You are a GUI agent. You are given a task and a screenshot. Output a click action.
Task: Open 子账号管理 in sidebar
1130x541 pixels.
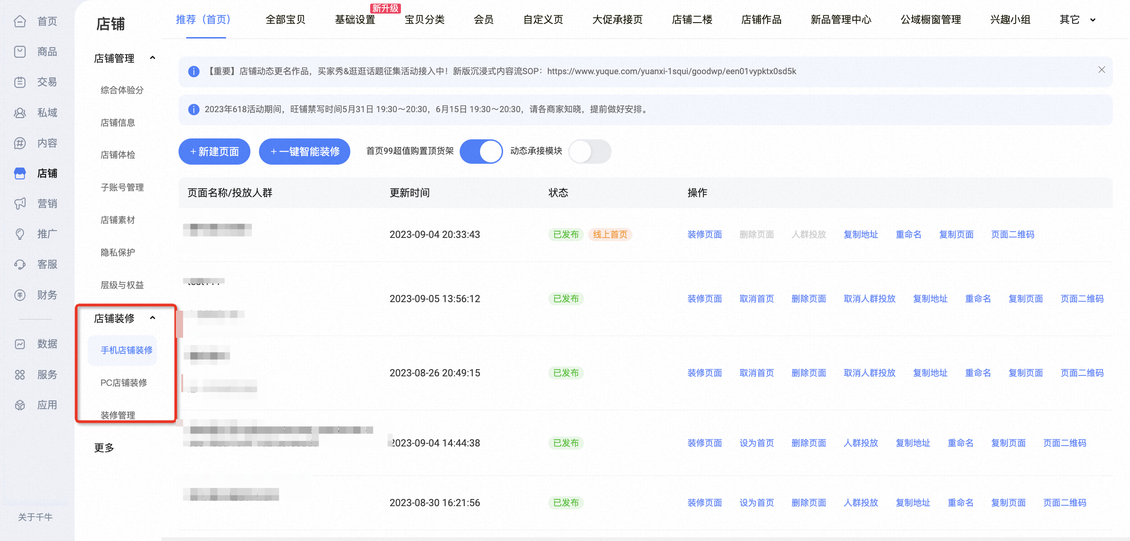pos(122,187)
